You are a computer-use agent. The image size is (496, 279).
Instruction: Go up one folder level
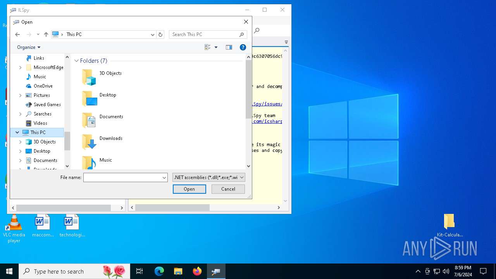point(46,34)
